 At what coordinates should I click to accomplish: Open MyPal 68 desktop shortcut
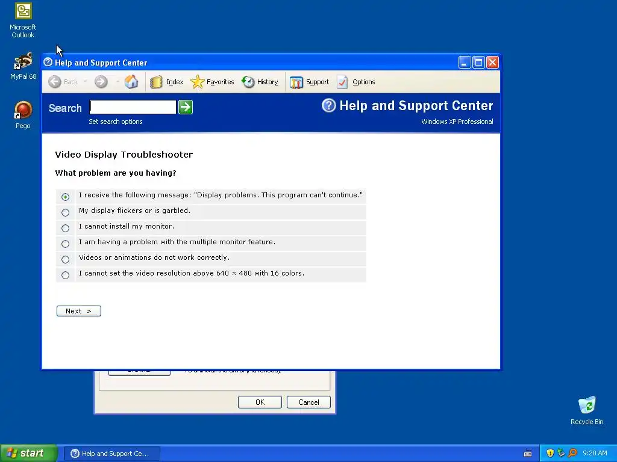23,66
